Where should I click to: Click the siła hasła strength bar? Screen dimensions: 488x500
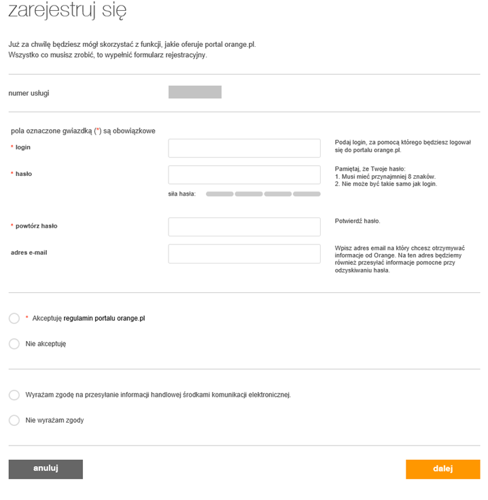point(263,194)
